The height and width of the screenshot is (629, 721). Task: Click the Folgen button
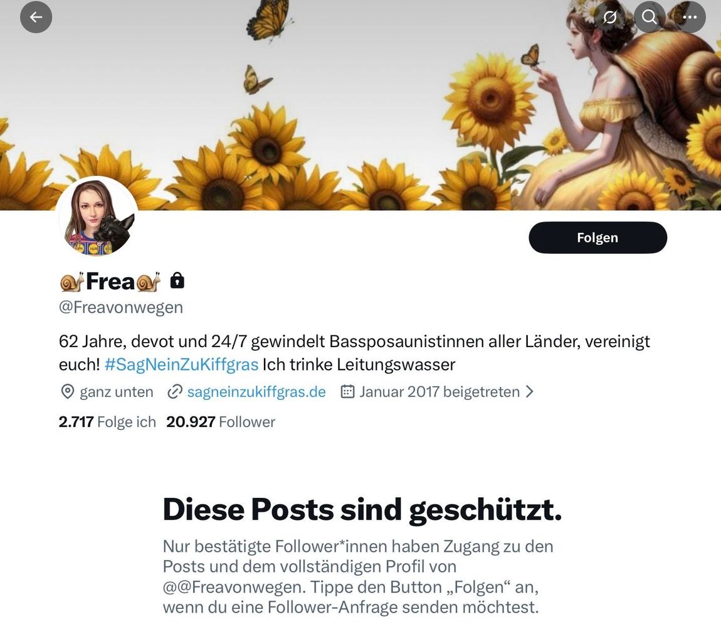tap(597, 238)
